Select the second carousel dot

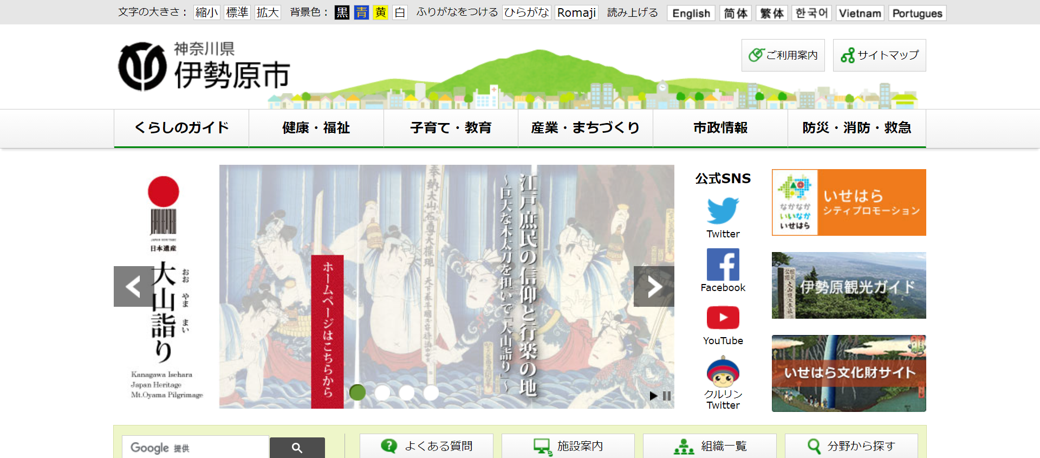click(382, 392)
